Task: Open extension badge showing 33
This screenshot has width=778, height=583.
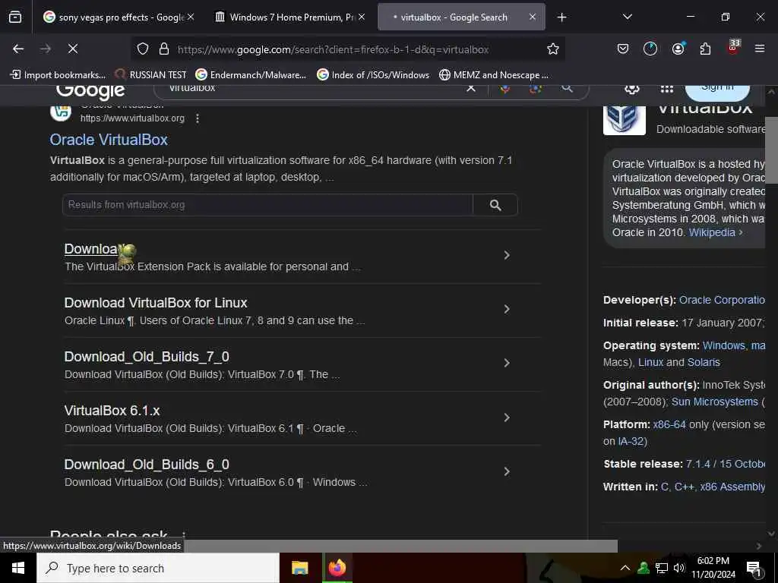Action: (x=733, y=48)
